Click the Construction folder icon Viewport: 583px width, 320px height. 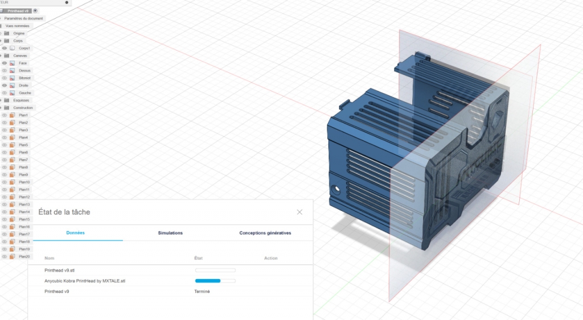(7, 107)
